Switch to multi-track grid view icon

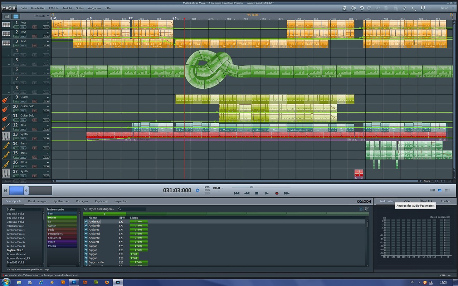pyautogui.click(x=16, y=16)
